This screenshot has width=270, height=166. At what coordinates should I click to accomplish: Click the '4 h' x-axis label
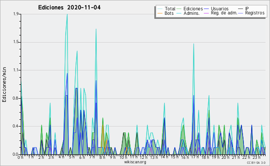tap(61, 157)
